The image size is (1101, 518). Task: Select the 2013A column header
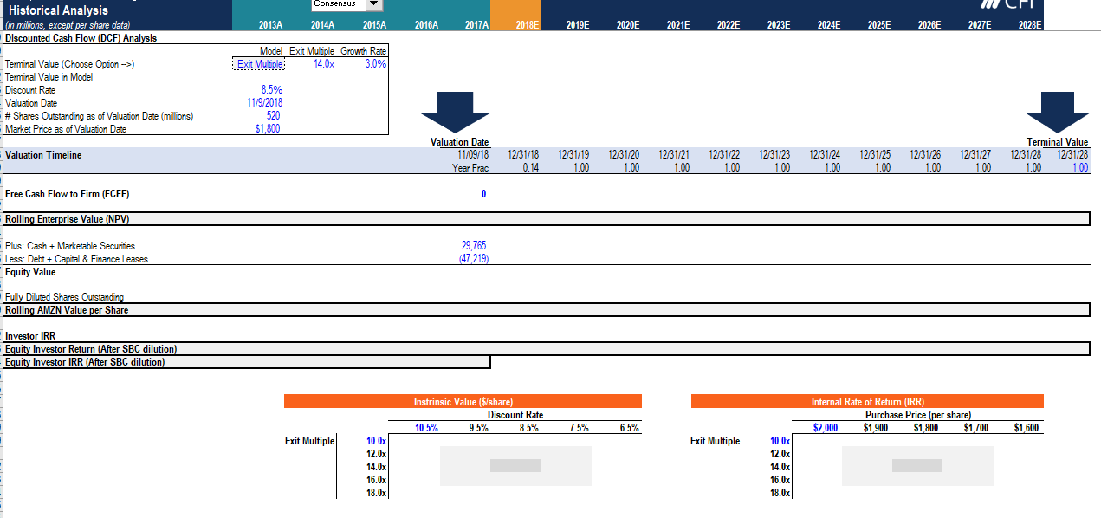pos(269,25)
